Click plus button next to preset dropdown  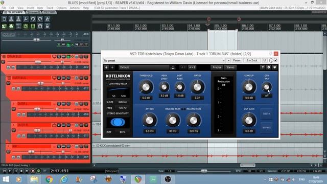pyautogui.click(x=228, y=60)
